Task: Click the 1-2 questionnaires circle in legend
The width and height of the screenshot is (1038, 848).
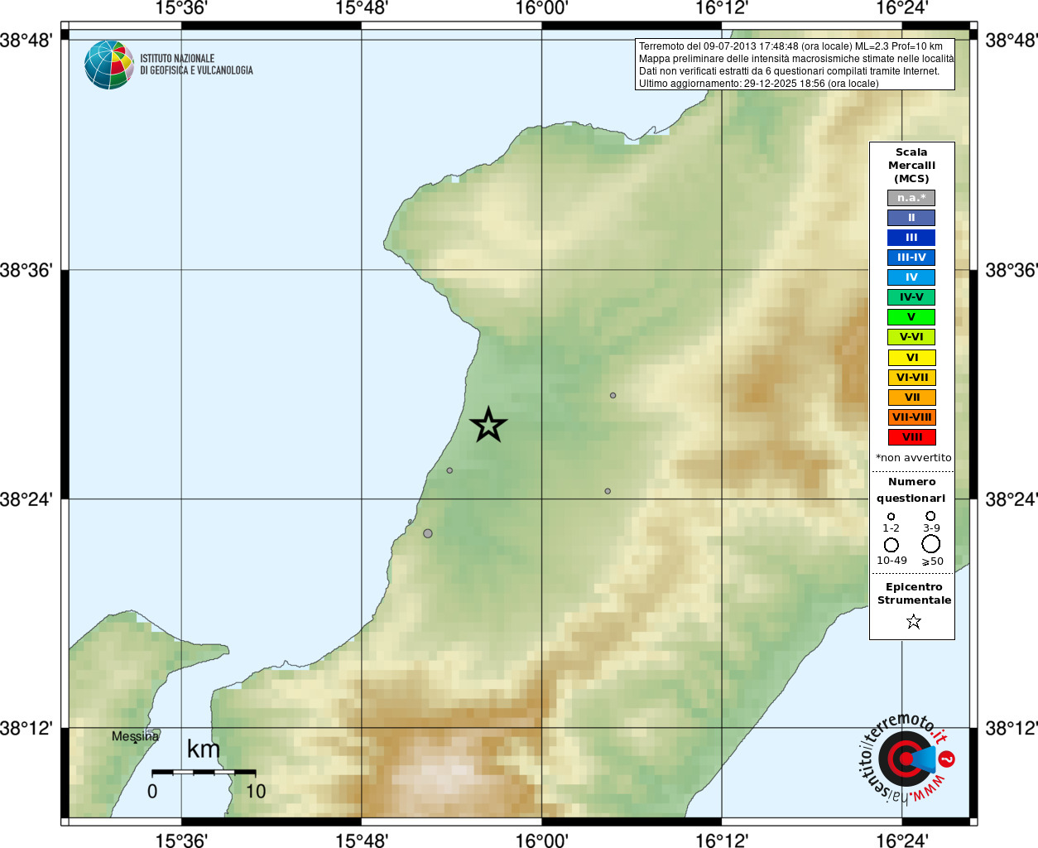Action: coord(891,516)
